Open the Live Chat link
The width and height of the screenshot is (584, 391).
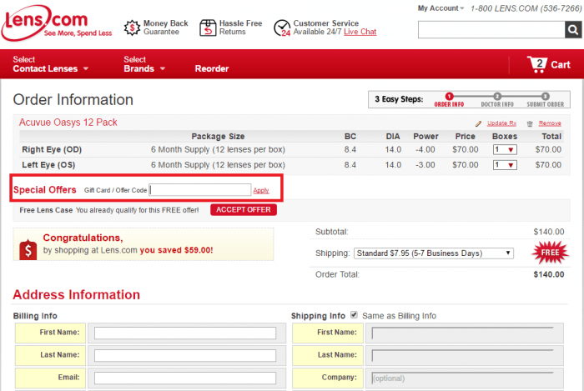(x=360, y=32)
